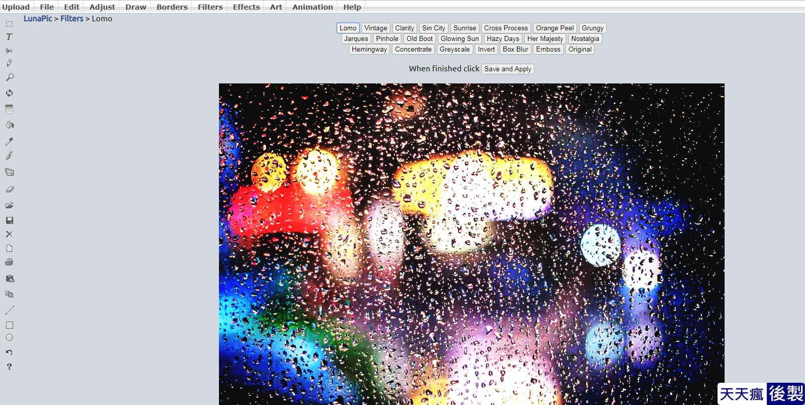
Task: Select the scissors cut tool
Action: click(x=9, y=51)
